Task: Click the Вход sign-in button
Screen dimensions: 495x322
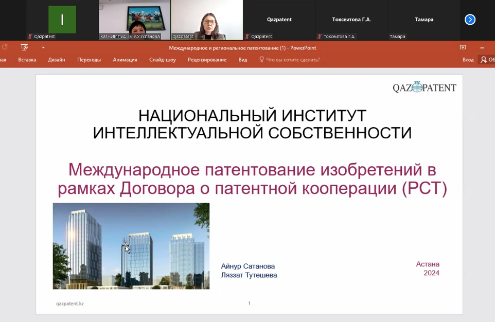Action: 468,60
